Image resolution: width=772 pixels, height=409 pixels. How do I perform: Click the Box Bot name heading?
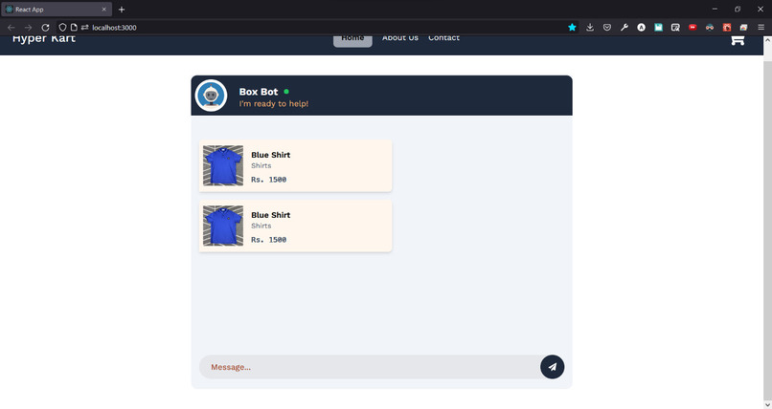259,92
